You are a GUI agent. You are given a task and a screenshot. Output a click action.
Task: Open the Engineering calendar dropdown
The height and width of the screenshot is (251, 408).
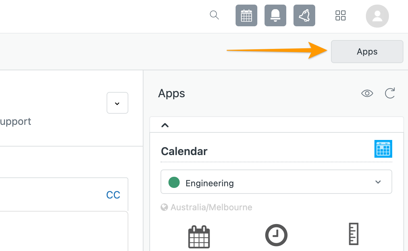click(276, 182)
